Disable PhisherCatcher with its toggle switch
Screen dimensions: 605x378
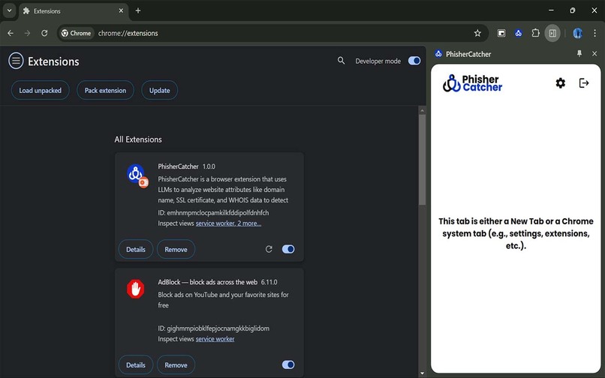288,249
